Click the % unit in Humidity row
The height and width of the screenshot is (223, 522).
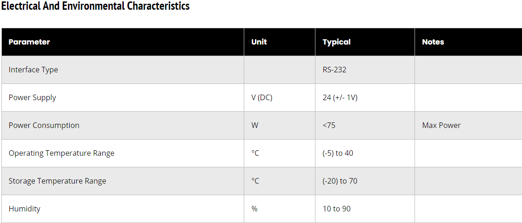pos(254,209)
